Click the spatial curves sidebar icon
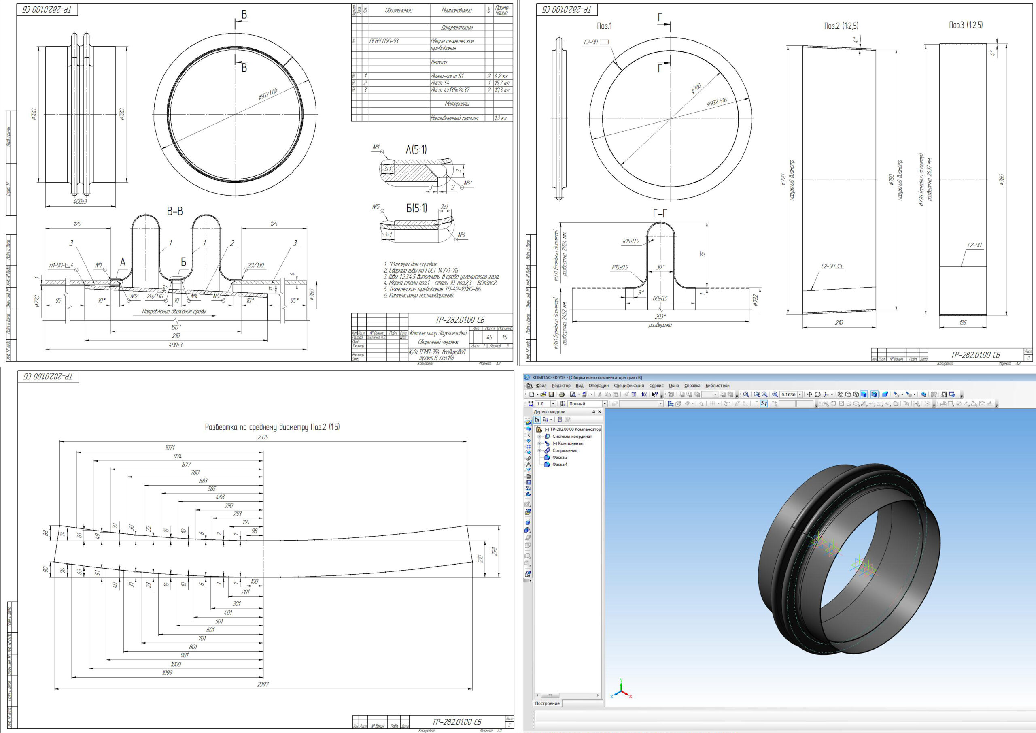The image size is (1036, 733). coord(529,435)
